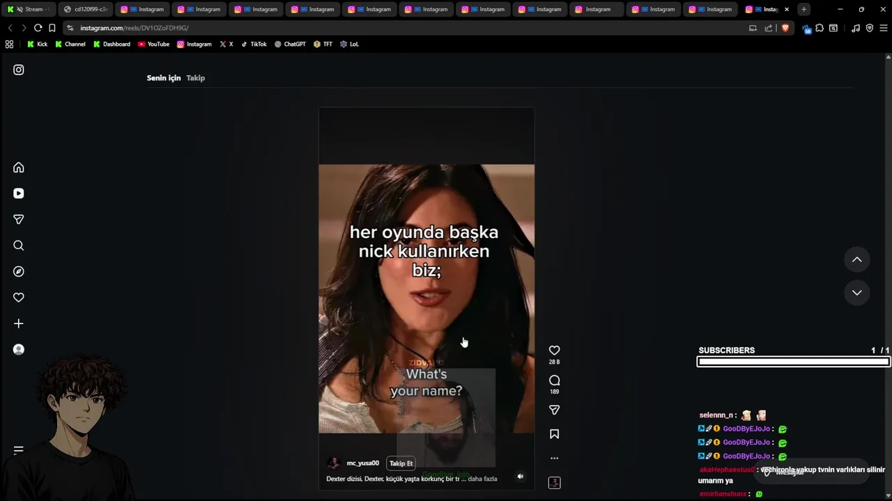
Task: Mute or unmute the reel sound
Action: [x=520, y=477]
